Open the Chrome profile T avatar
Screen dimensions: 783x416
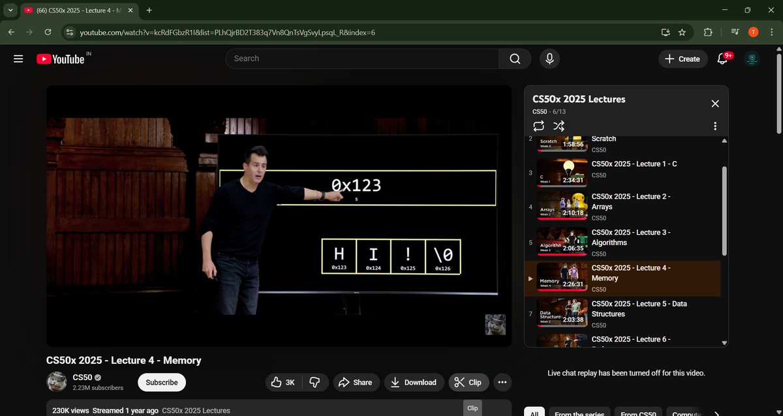(753, 32)
